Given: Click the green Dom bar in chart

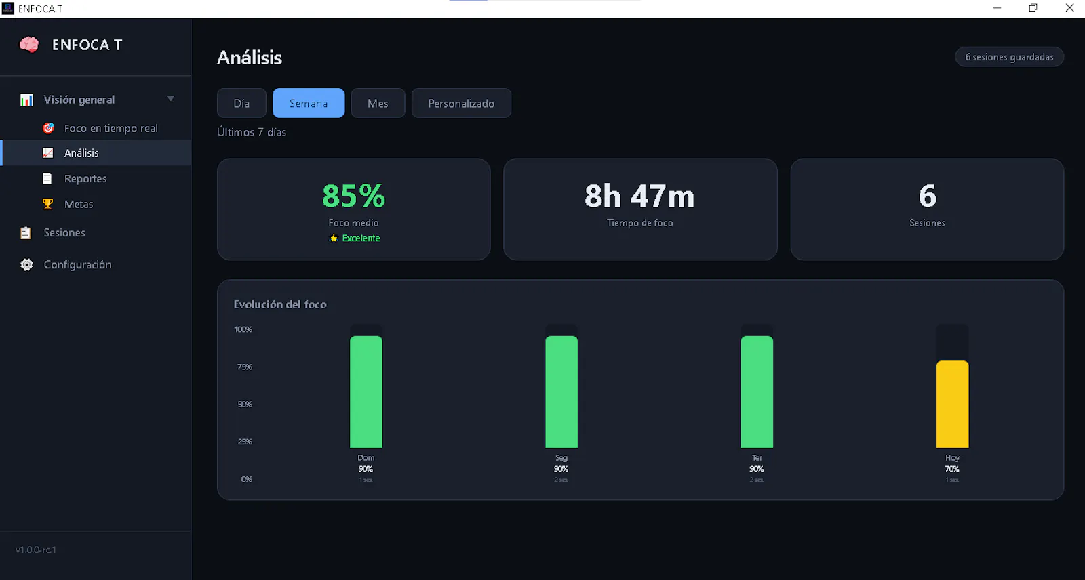Looking at the screenshot, I should click(x=366, y=392).
